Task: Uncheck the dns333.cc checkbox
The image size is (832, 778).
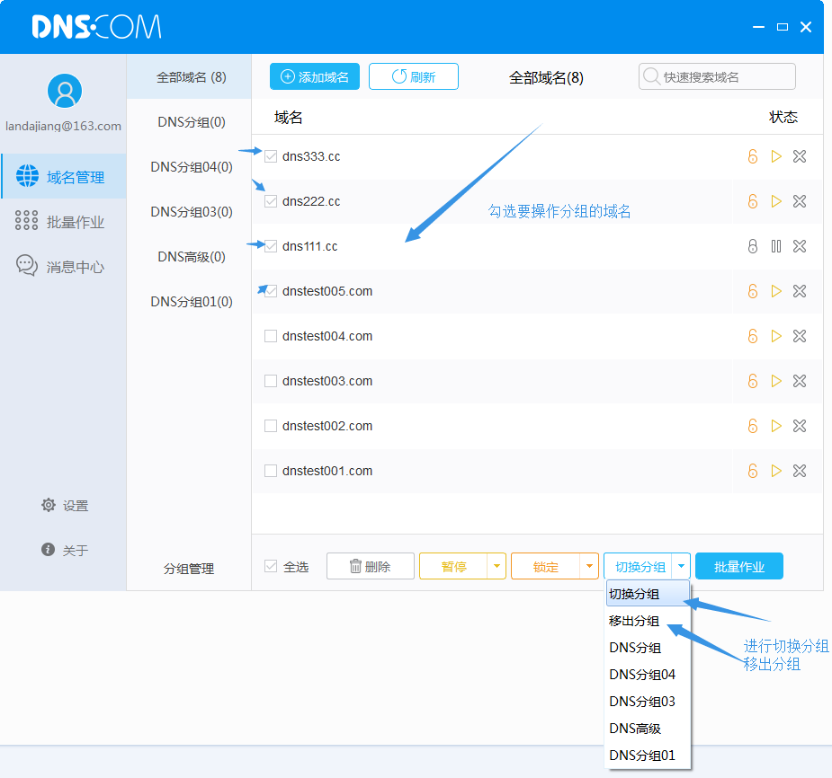Action: [271, 156]
